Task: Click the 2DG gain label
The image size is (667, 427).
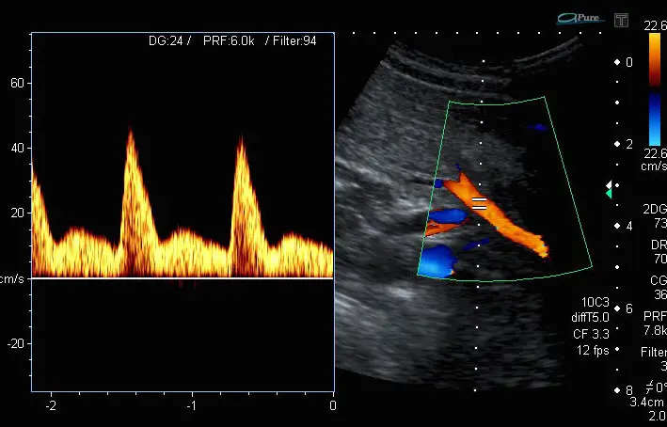Action: tap(654, 209)
